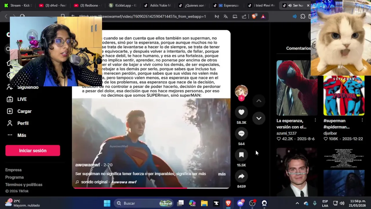Click the ESP LAA language indicator
Viewport: 371px width, 209px height.
click(x=325, y=203)
